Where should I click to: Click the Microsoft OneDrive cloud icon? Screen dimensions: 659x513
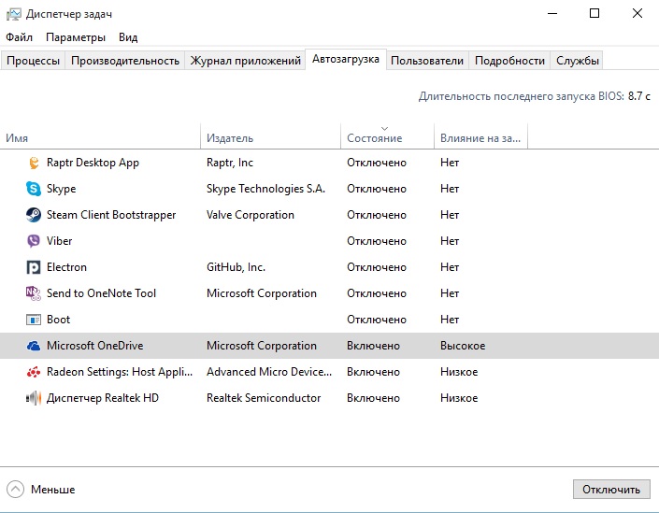[34, 346]
